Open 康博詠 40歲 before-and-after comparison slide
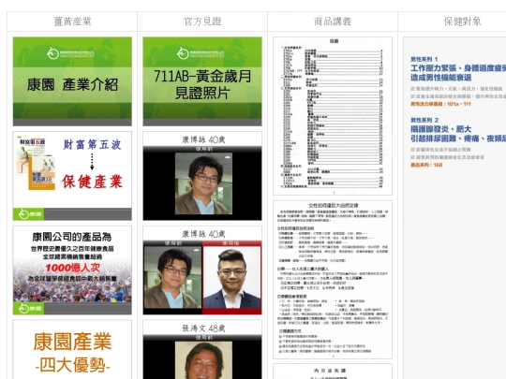The image size is (506, 379). click(x=202, y=270)
